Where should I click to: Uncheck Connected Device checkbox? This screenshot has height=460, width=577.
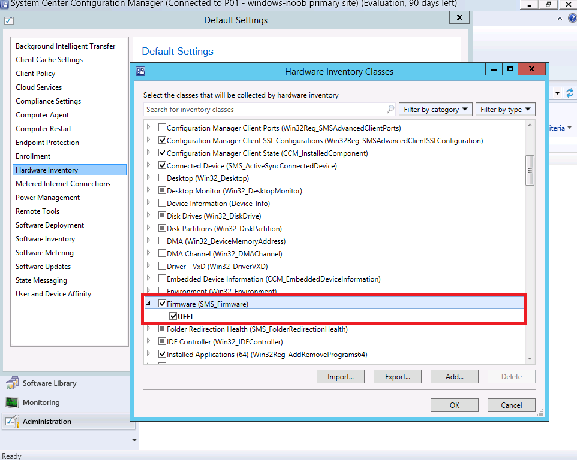click(162, 165)
